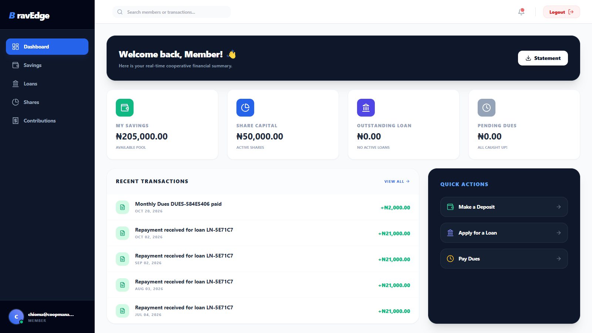Open View All transactions link
592x333 pixels.
pyautogui.click(x=397, y=181)
